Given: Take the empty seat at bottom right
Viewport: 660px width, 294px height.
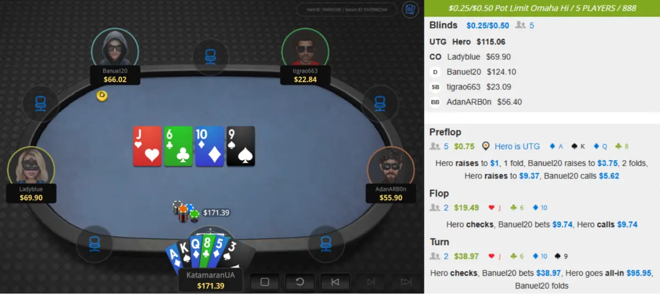Looking at the screenshot, I should pos(326,243).
